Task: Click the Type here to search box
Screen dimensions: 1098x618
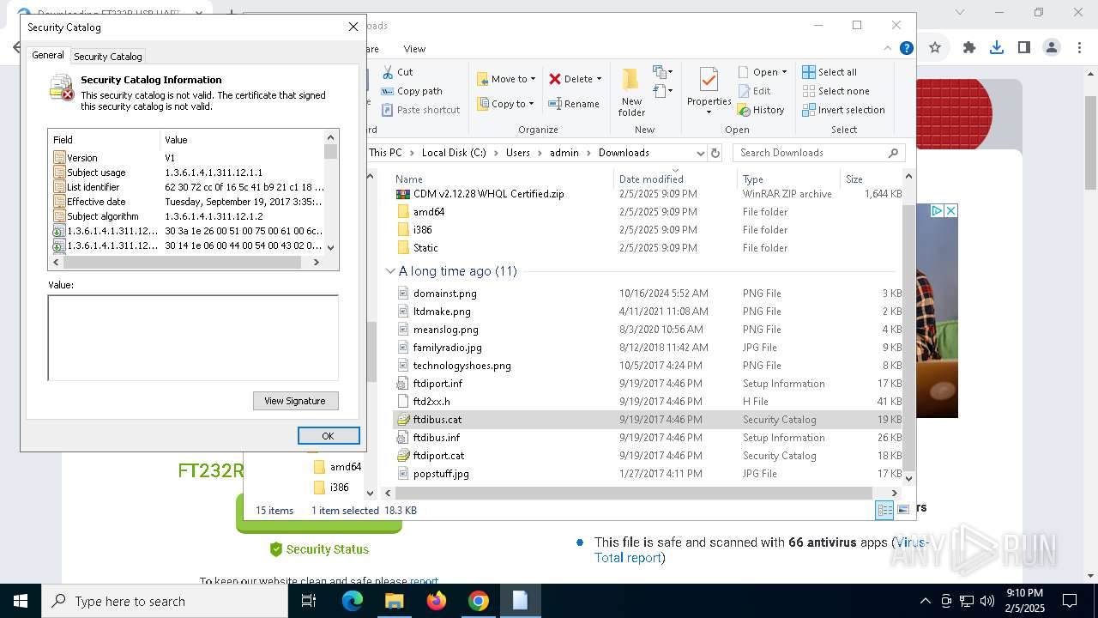Action: click(x=165, y=601)
